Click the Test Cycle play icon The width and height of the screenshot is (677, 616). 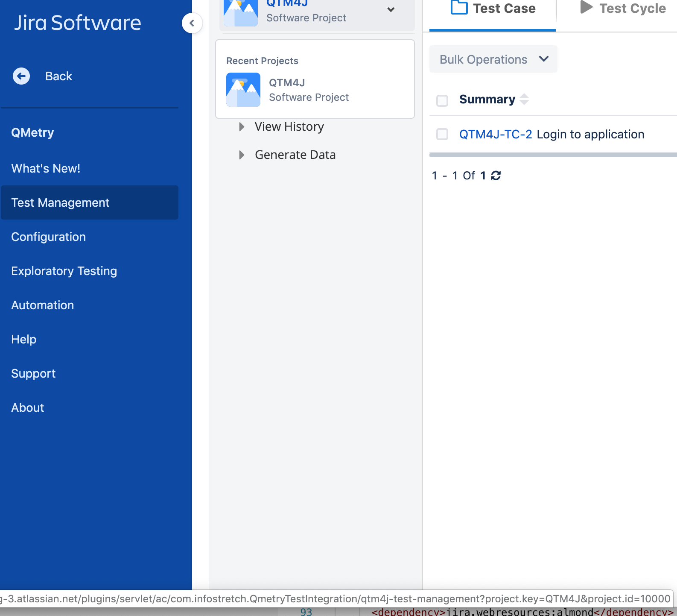click(x=587, y=7)
